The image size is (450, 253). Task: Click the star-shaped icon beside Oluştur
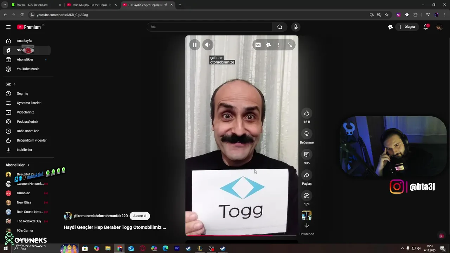pos(390,27)
